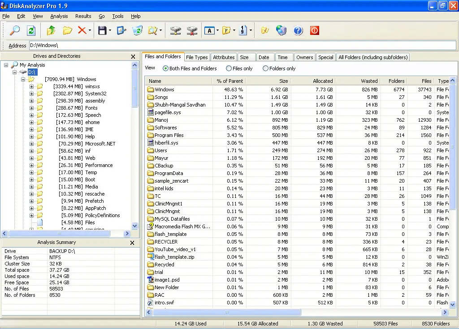Sort by the Folders column header
459x329 pixels.
[x=393, y=81]
